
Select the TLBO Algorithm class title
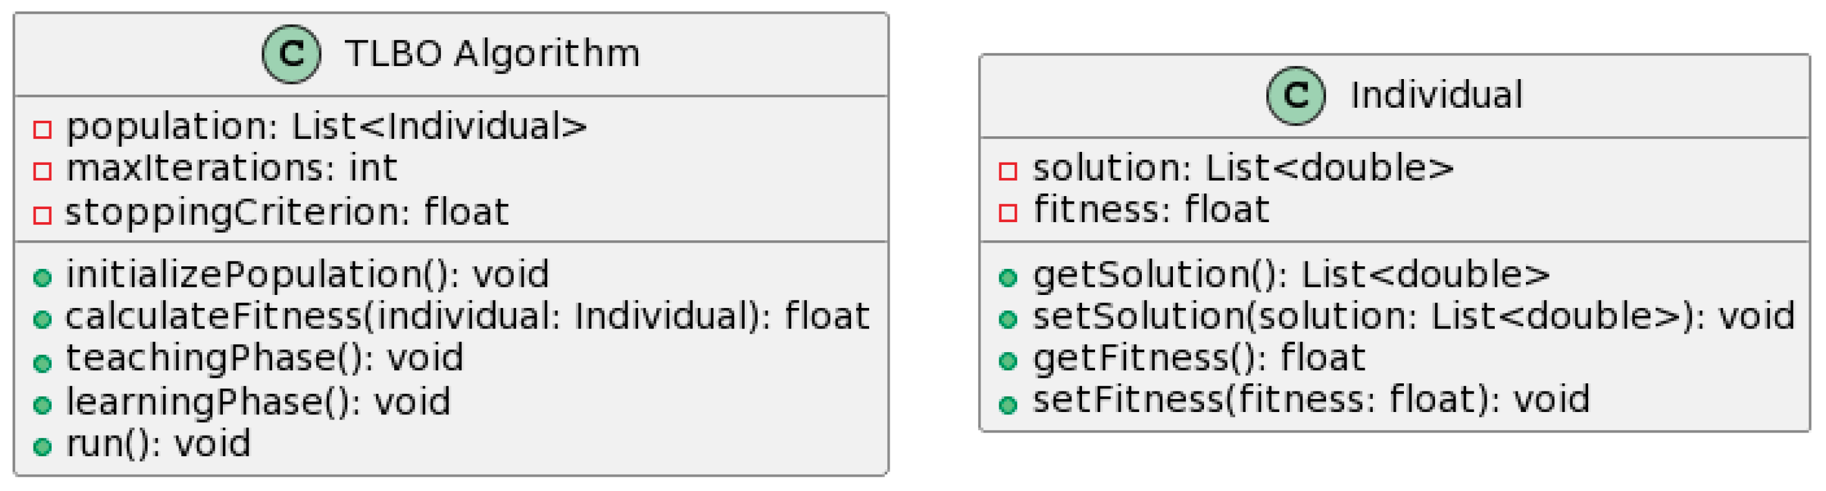pos(492,54)
